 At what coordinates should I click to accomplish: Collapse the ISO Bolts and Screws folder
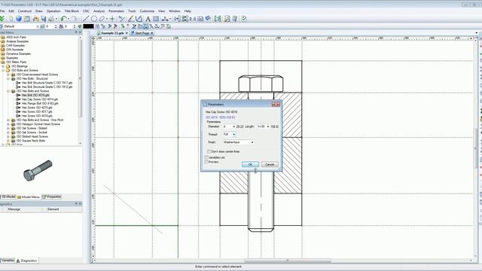[x=3, y=70]
